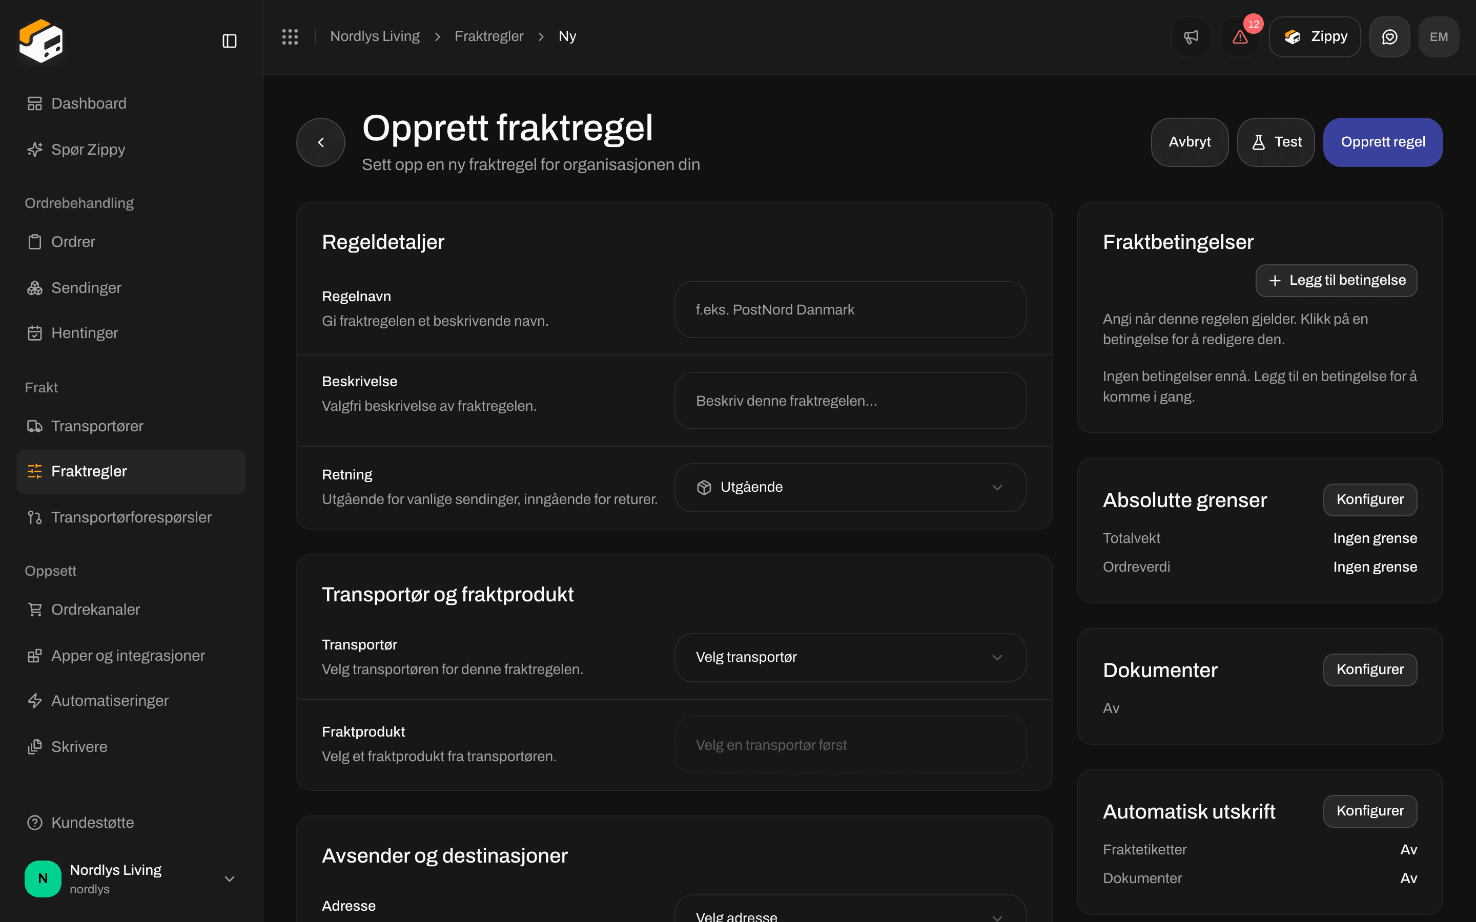The height and width of the screenshot is (922, 1476).
Task: Click the Skrivere printer icon
Action: [x=35, y=746]
